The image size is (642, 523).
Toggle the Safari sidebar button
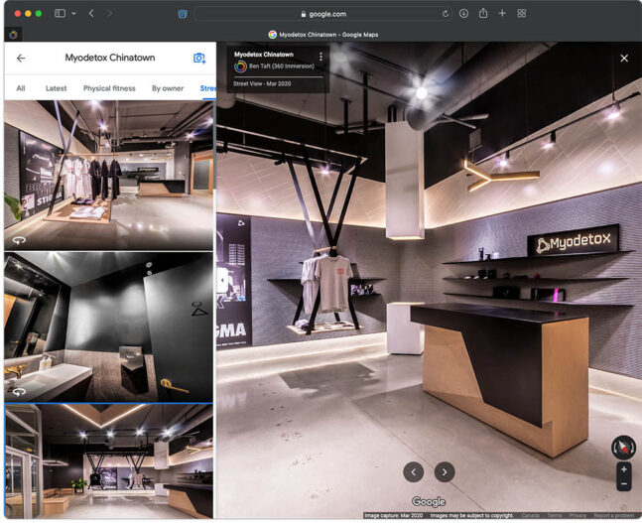60,13
